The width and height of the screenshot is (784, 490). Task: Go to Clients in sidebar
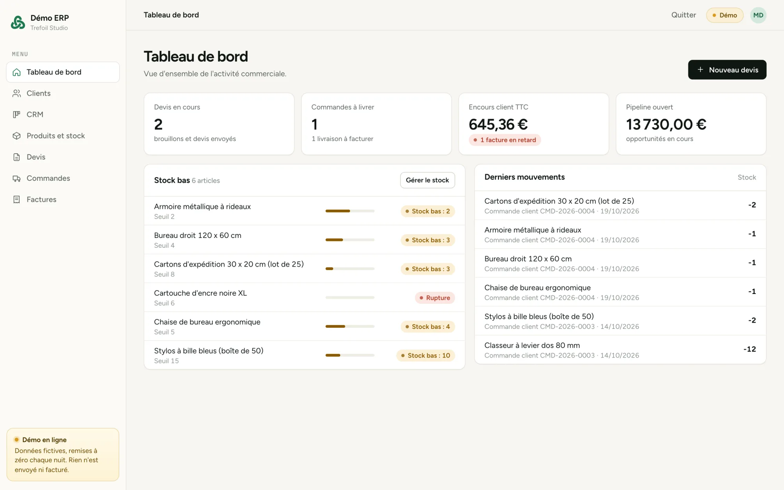tap(63, 93)
